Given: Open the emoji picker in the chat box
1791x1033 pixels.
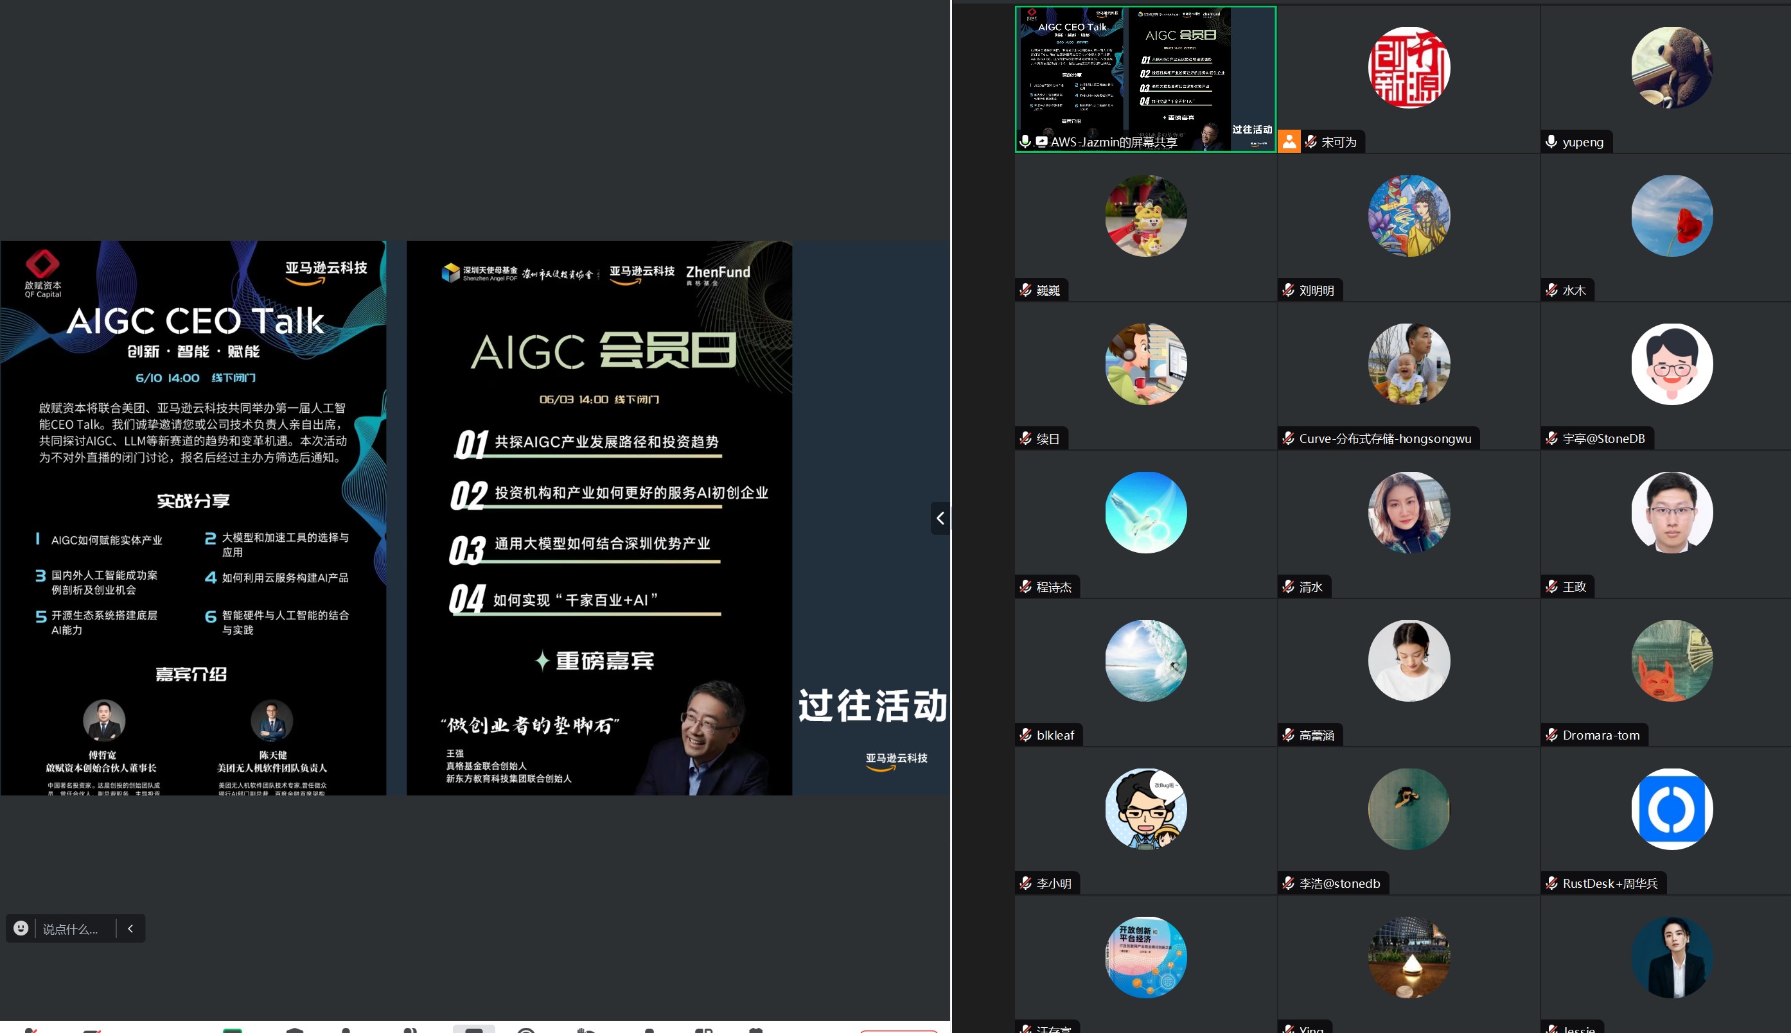Looking at the screenshot, I should tap(21, 928).
